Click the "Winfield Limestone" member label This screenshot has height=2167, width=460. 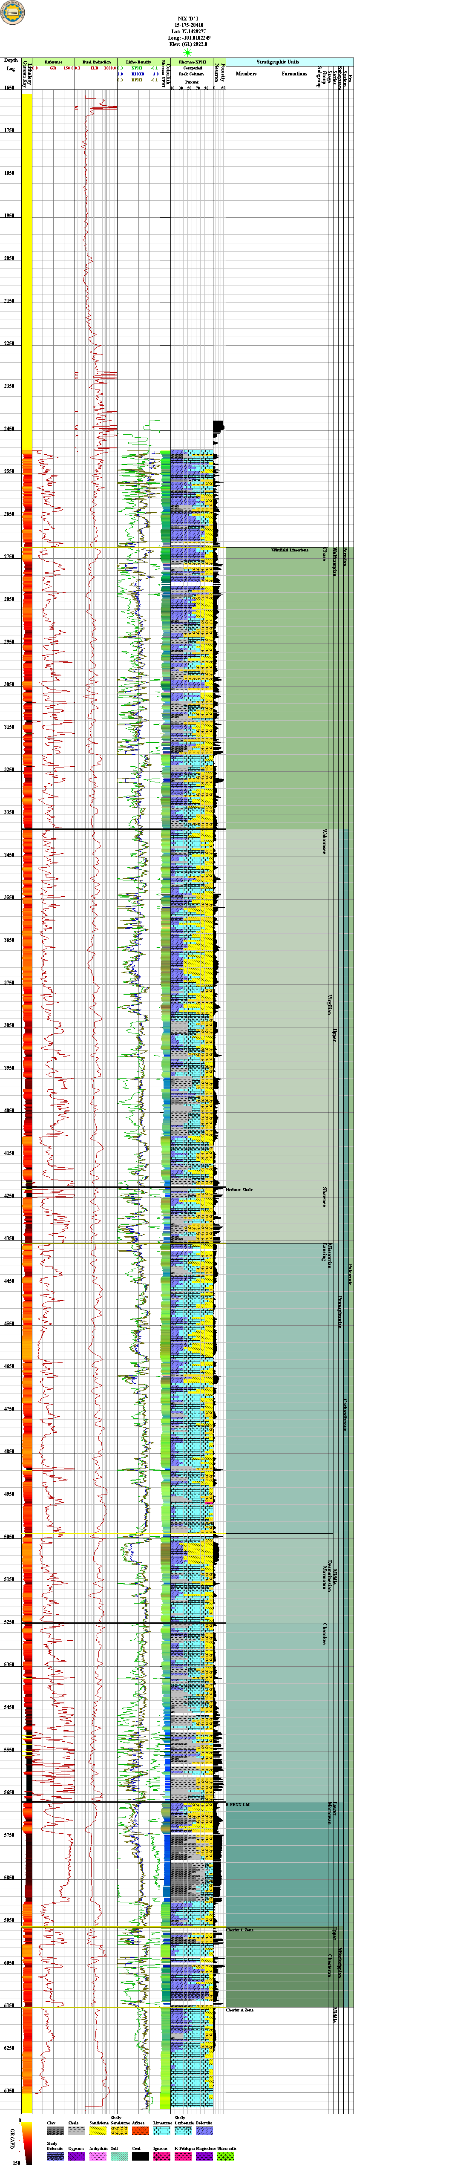pos(290,551)
